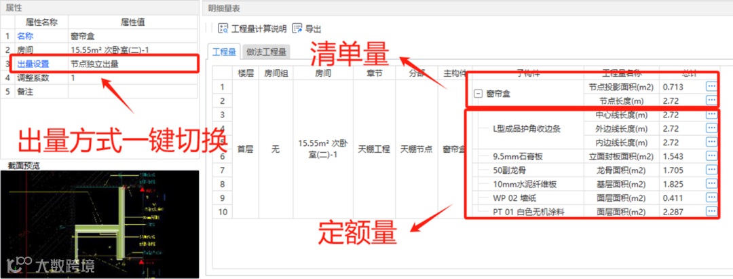Click the 1.705 total value cell

[x=672, y=170]
